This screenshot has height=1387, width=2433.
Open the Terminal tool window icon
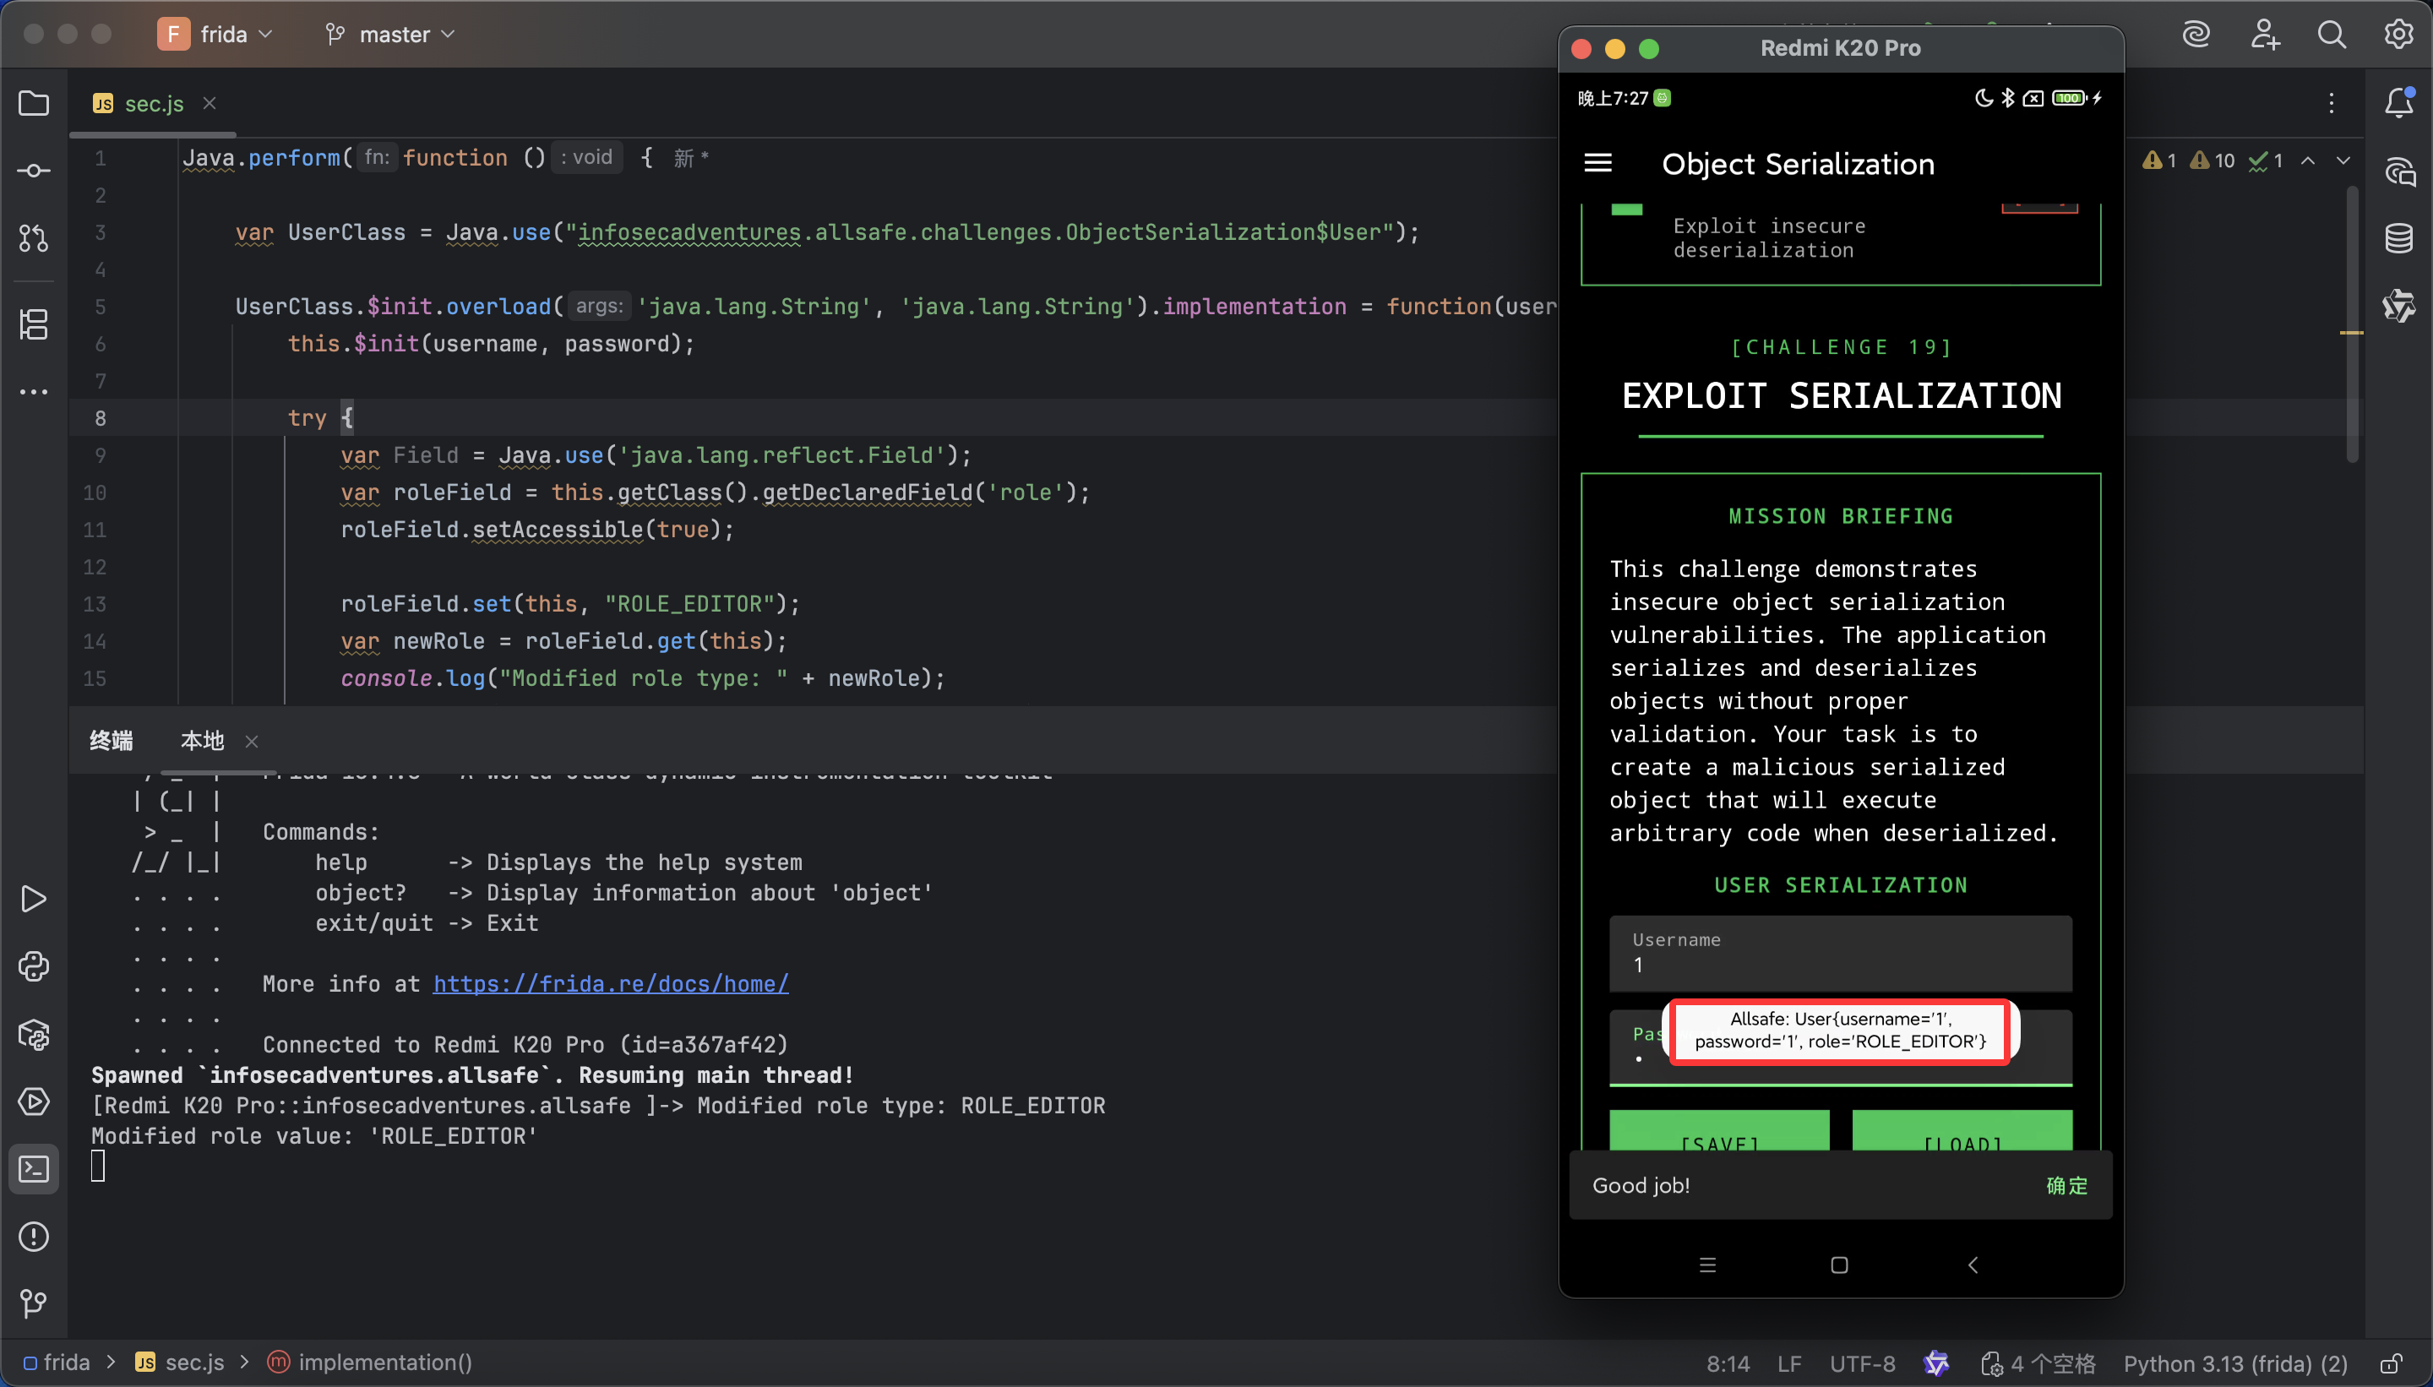coord(35,1169)
